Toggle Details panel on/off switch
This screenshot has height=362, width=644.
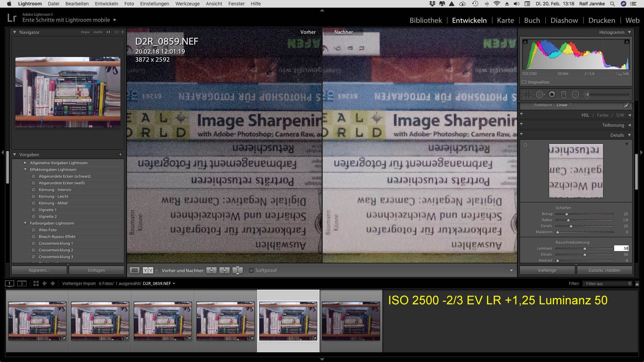[x=521, y=135]
